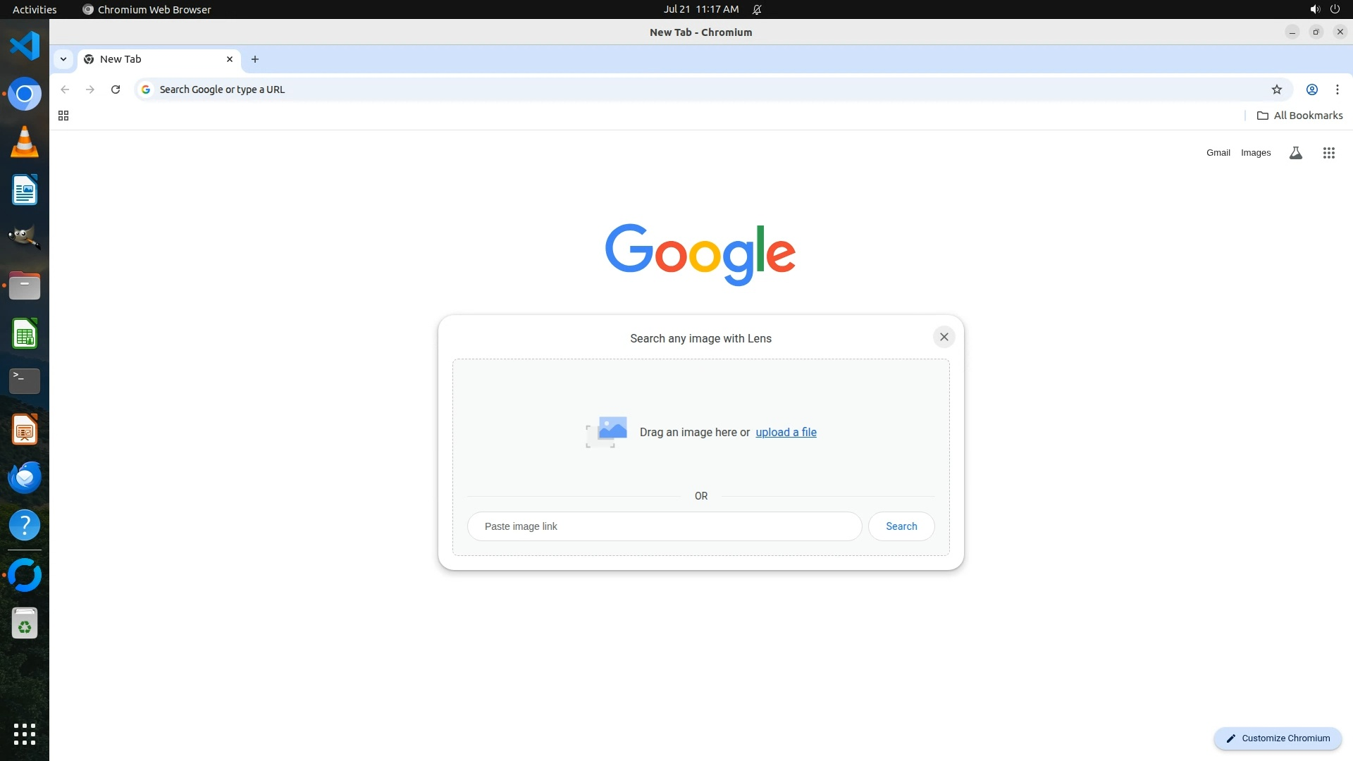
Task: Click the Paste image link field
Action: [x=664, y=526]
